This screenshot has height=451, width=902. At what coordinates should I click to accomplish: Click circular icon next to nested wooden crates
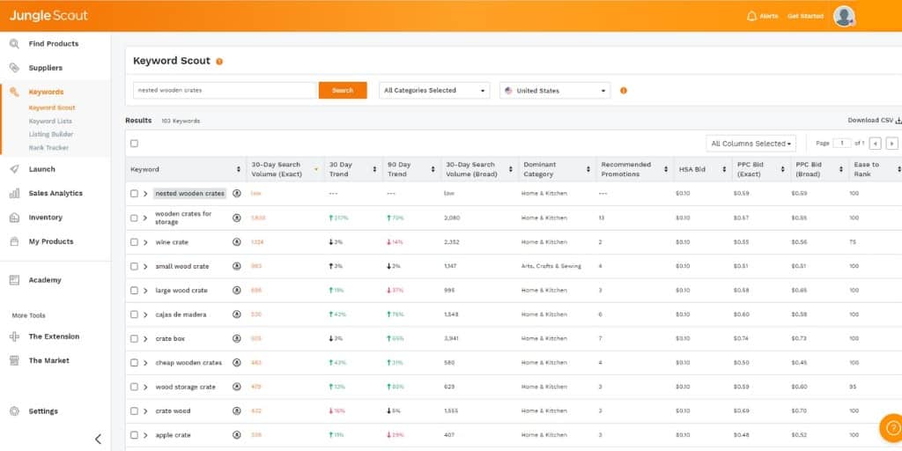pyautogui.click(x=236, y=193)
